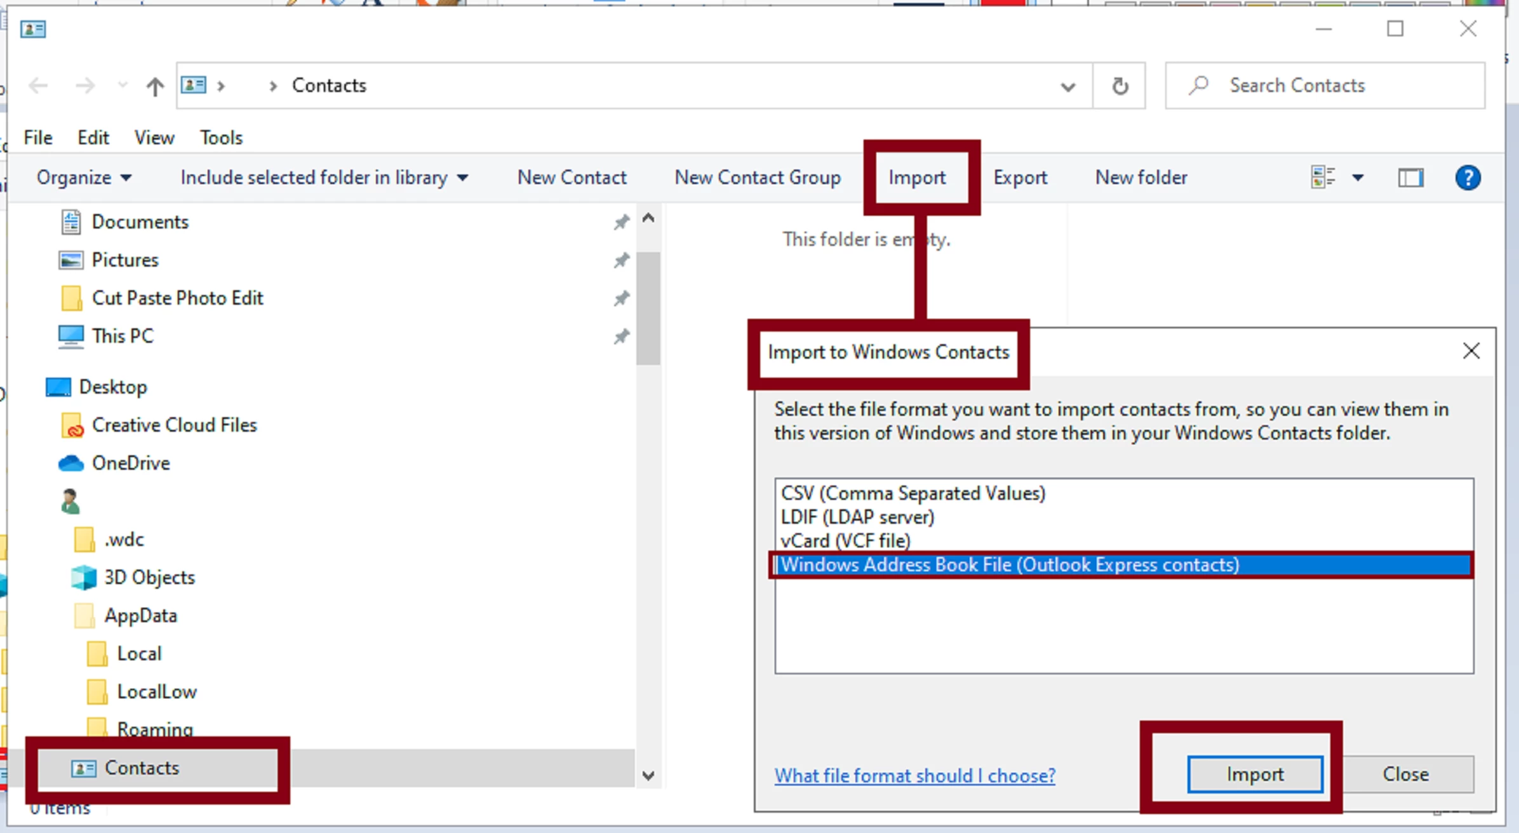Open the Tools menu

coord(221,138)
